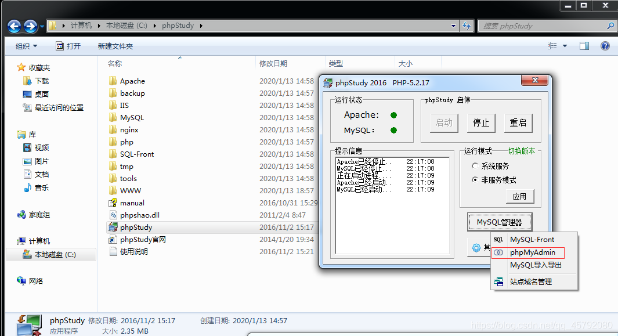The height and width of the screenshot is (336, 618).
Task: Click the 站点域名管理 icon in popup menu
Action: [498, 281]
